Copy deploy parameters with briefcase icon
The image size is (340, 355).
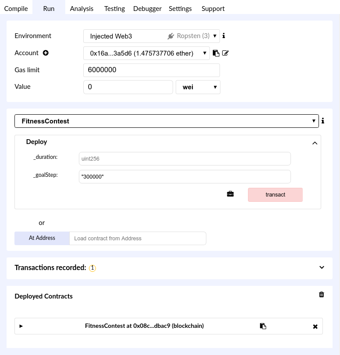click(x=230, y=194)
